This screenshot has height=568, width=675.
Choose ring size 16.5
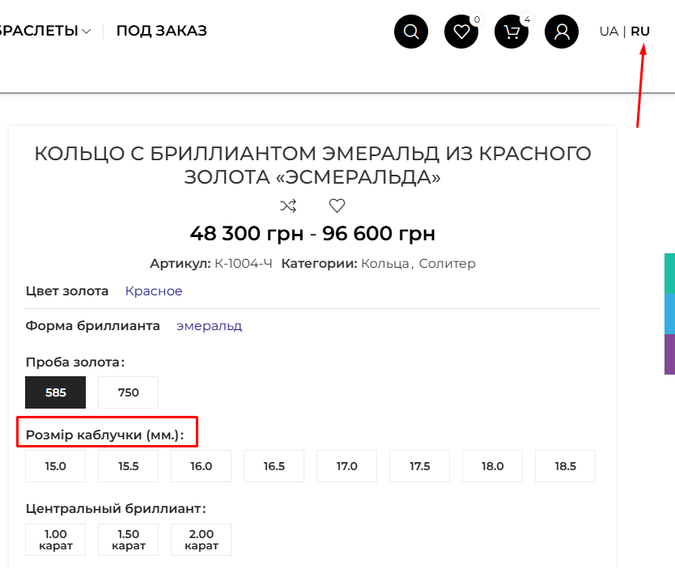point(274,466)
